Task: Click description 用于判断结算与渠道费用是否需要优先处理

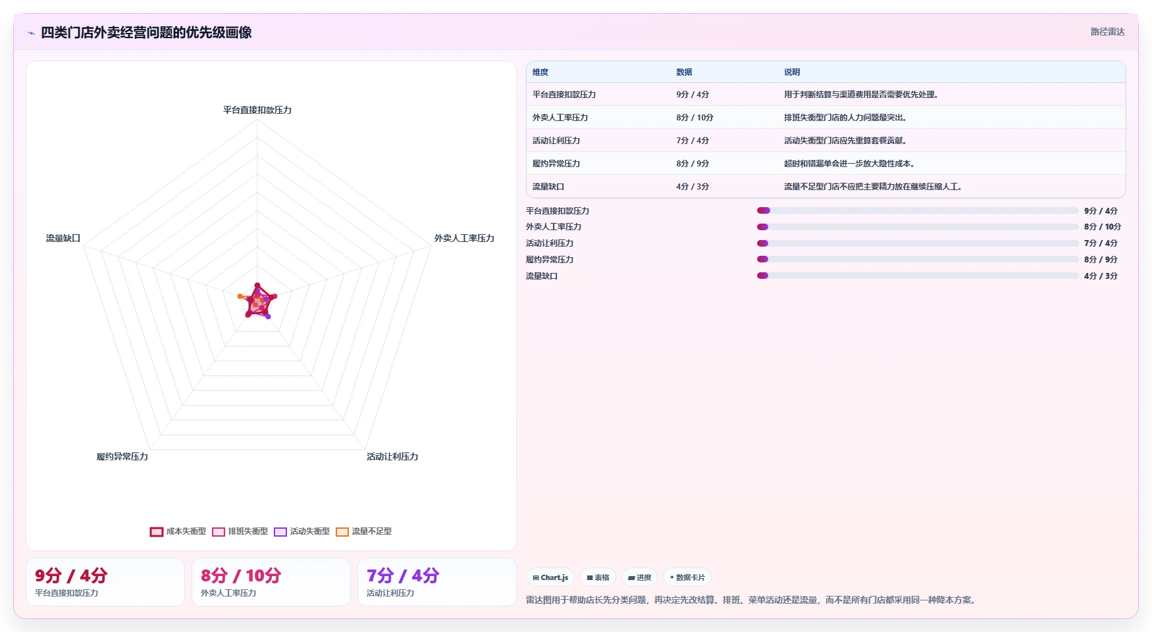Action: click(x=860, y=95)
